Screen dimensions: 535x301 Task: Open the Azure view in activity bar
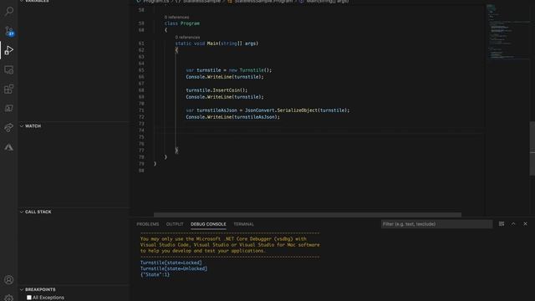pos(9,147)
